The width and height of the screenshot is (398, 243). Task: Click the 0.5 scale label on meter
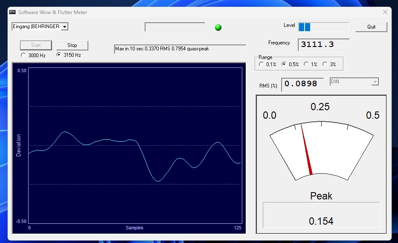pos(372,115)
